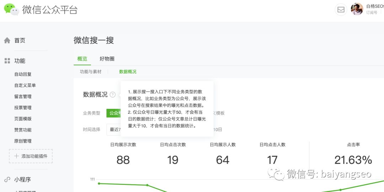Select the 概览 tab

click(x=82, y=59)
